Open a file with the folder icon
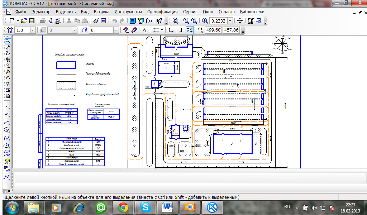Image resolution: width=367 pixels, height=215 pixels. pos(24,21)
